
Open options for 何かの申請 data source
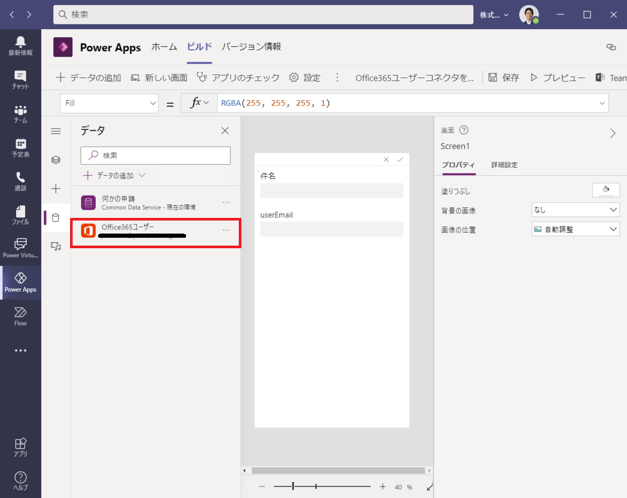pos(226,202)
